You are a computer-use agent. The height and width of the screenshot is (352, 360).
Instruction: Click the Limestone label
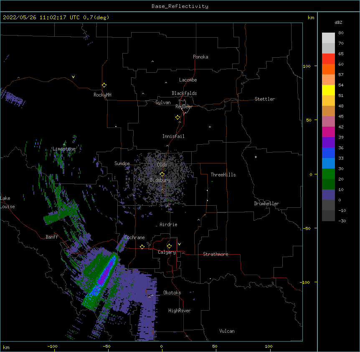coord(64,149)
